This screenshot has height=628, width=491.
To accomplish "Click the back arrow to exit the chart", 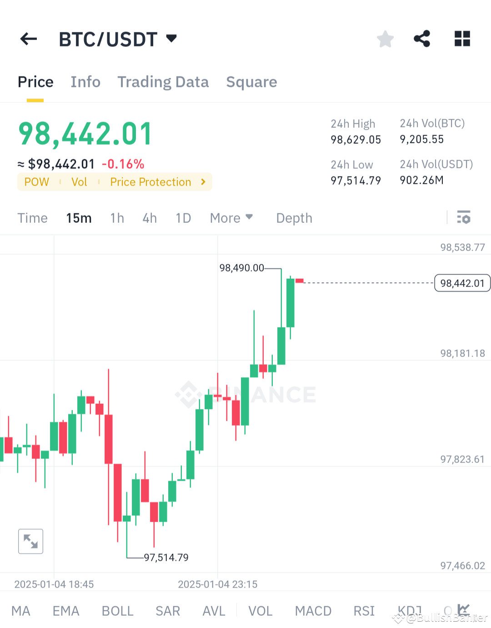I will pos(28,39).
